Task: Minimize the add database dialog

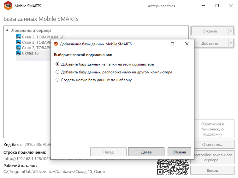Action: [158, 44]
